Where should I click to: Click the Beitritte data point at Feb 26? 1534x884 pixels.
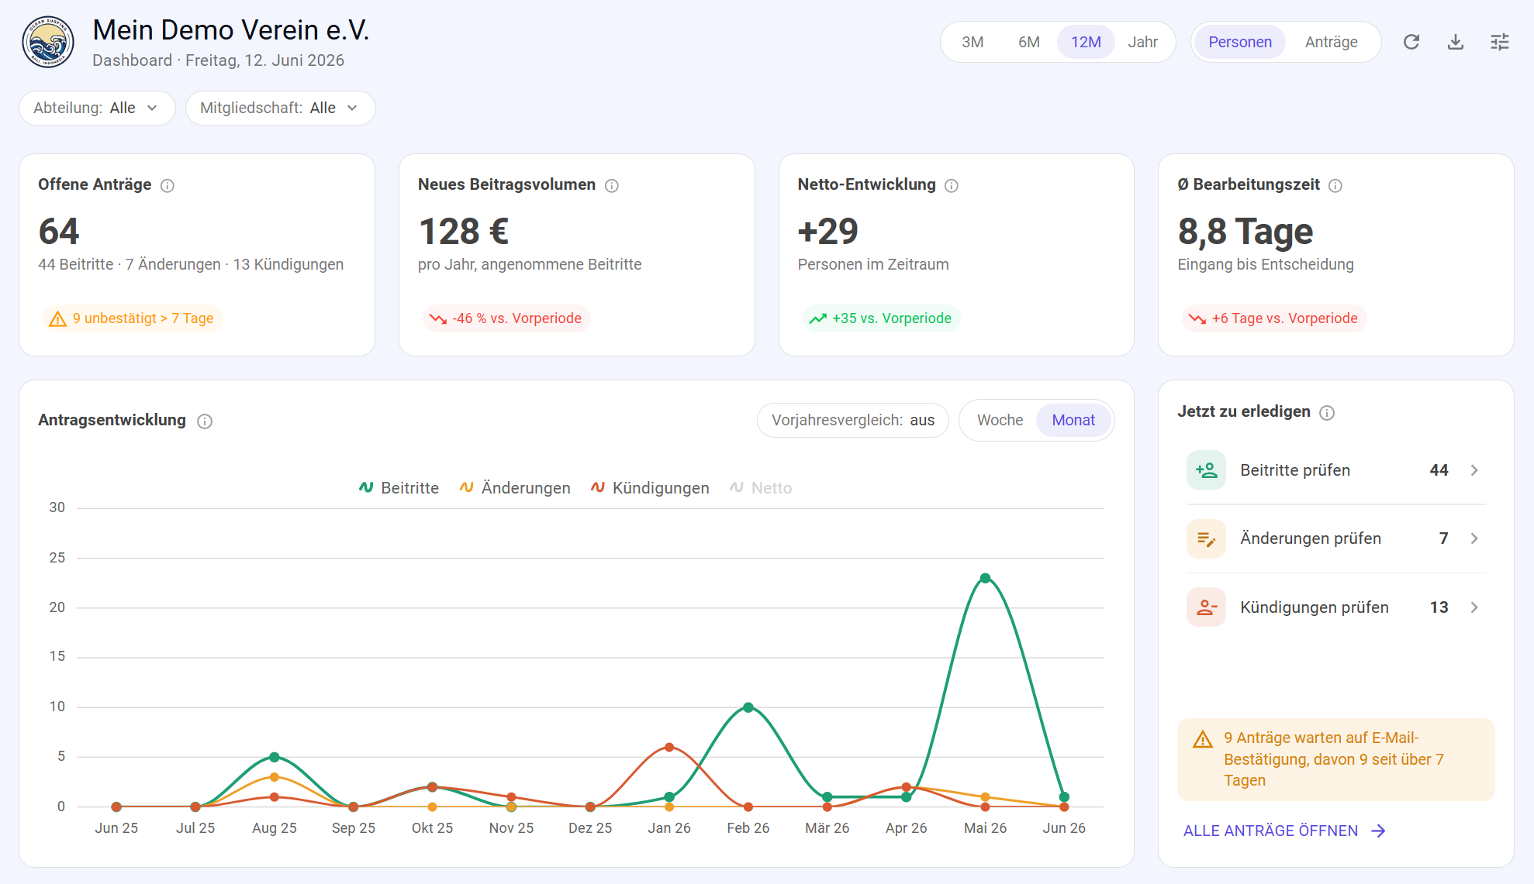point(748,707)
